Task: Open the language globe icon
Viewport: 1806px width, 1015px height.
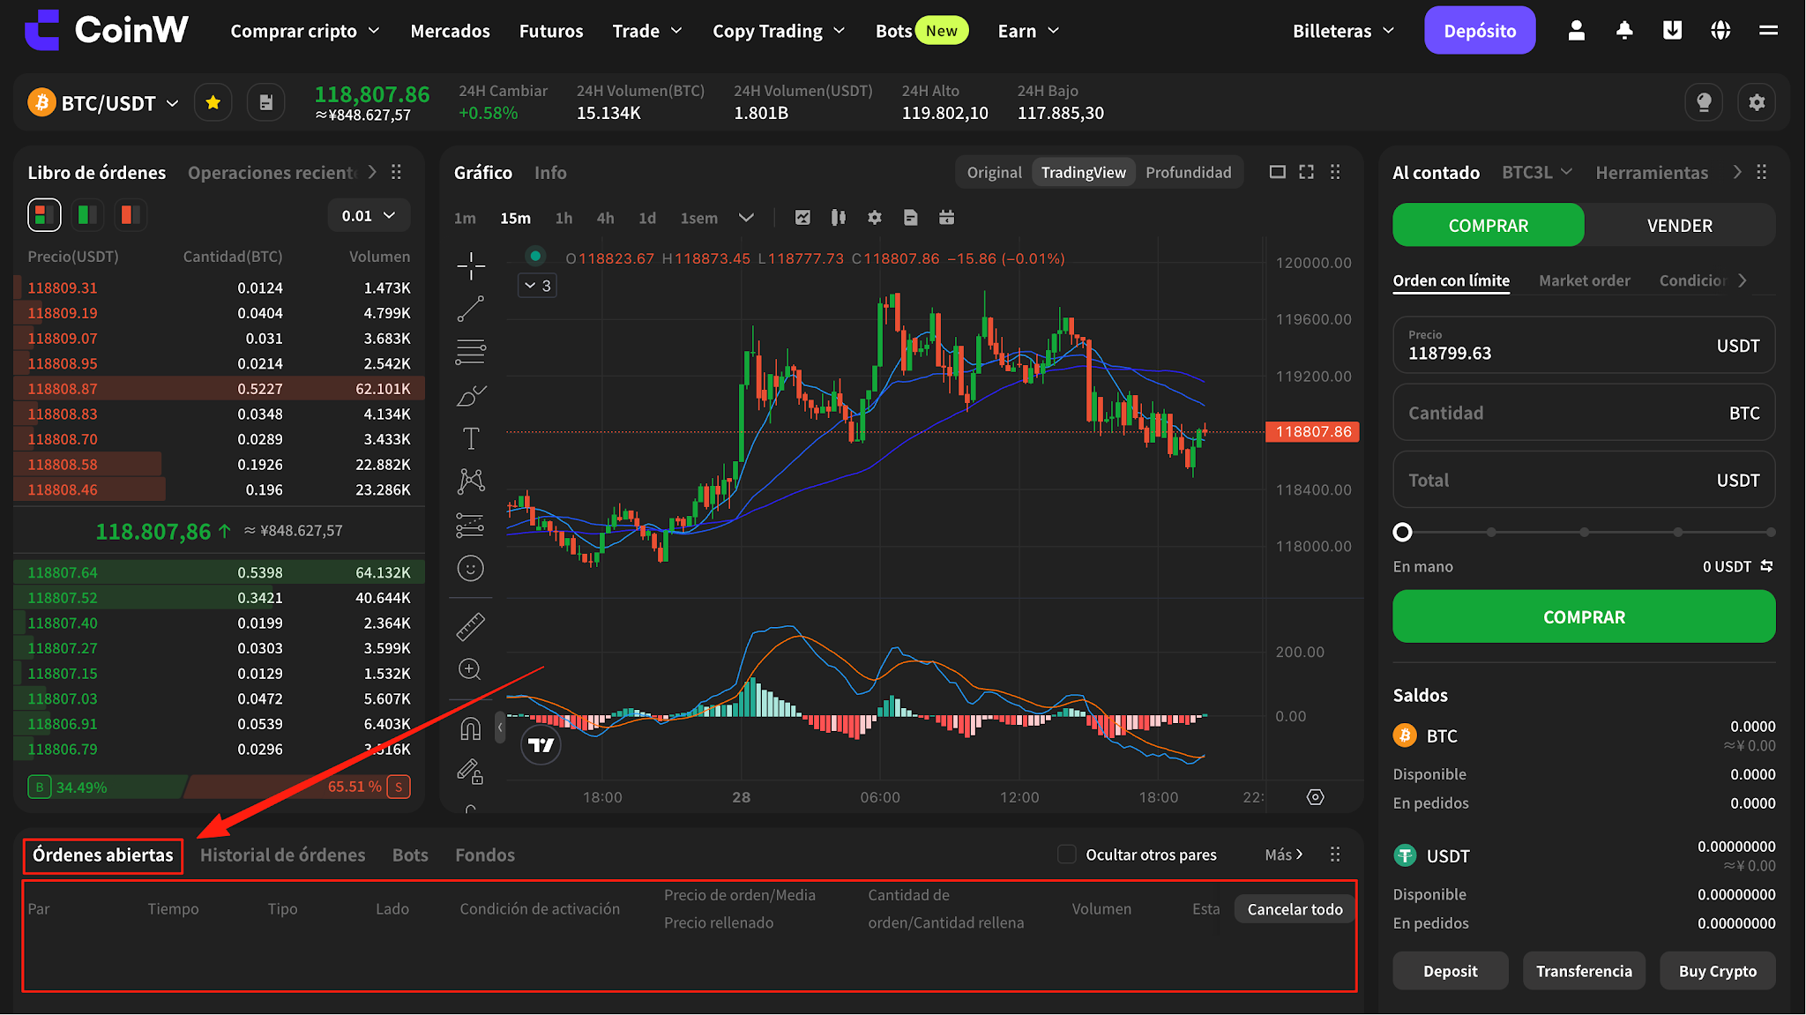Action: pyautogui.click(x=1720, y=31)
